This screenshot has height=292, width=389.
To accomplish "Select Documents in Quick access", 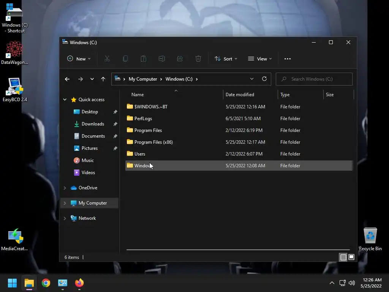I will tap(93, 136).
